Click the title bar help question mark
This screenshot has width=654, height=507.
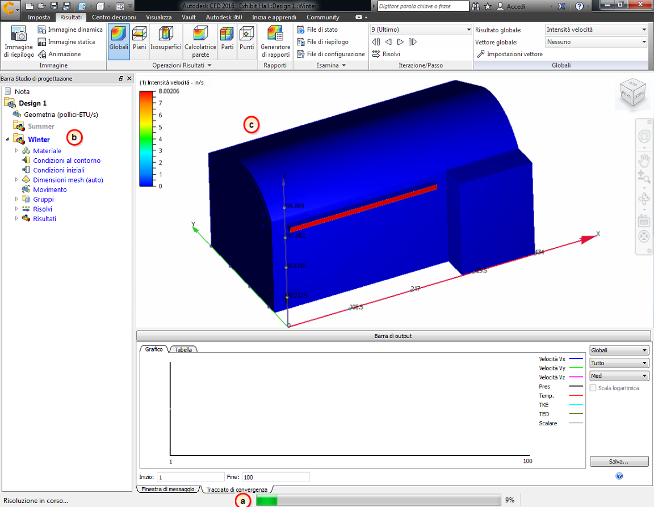click(579, 6)
